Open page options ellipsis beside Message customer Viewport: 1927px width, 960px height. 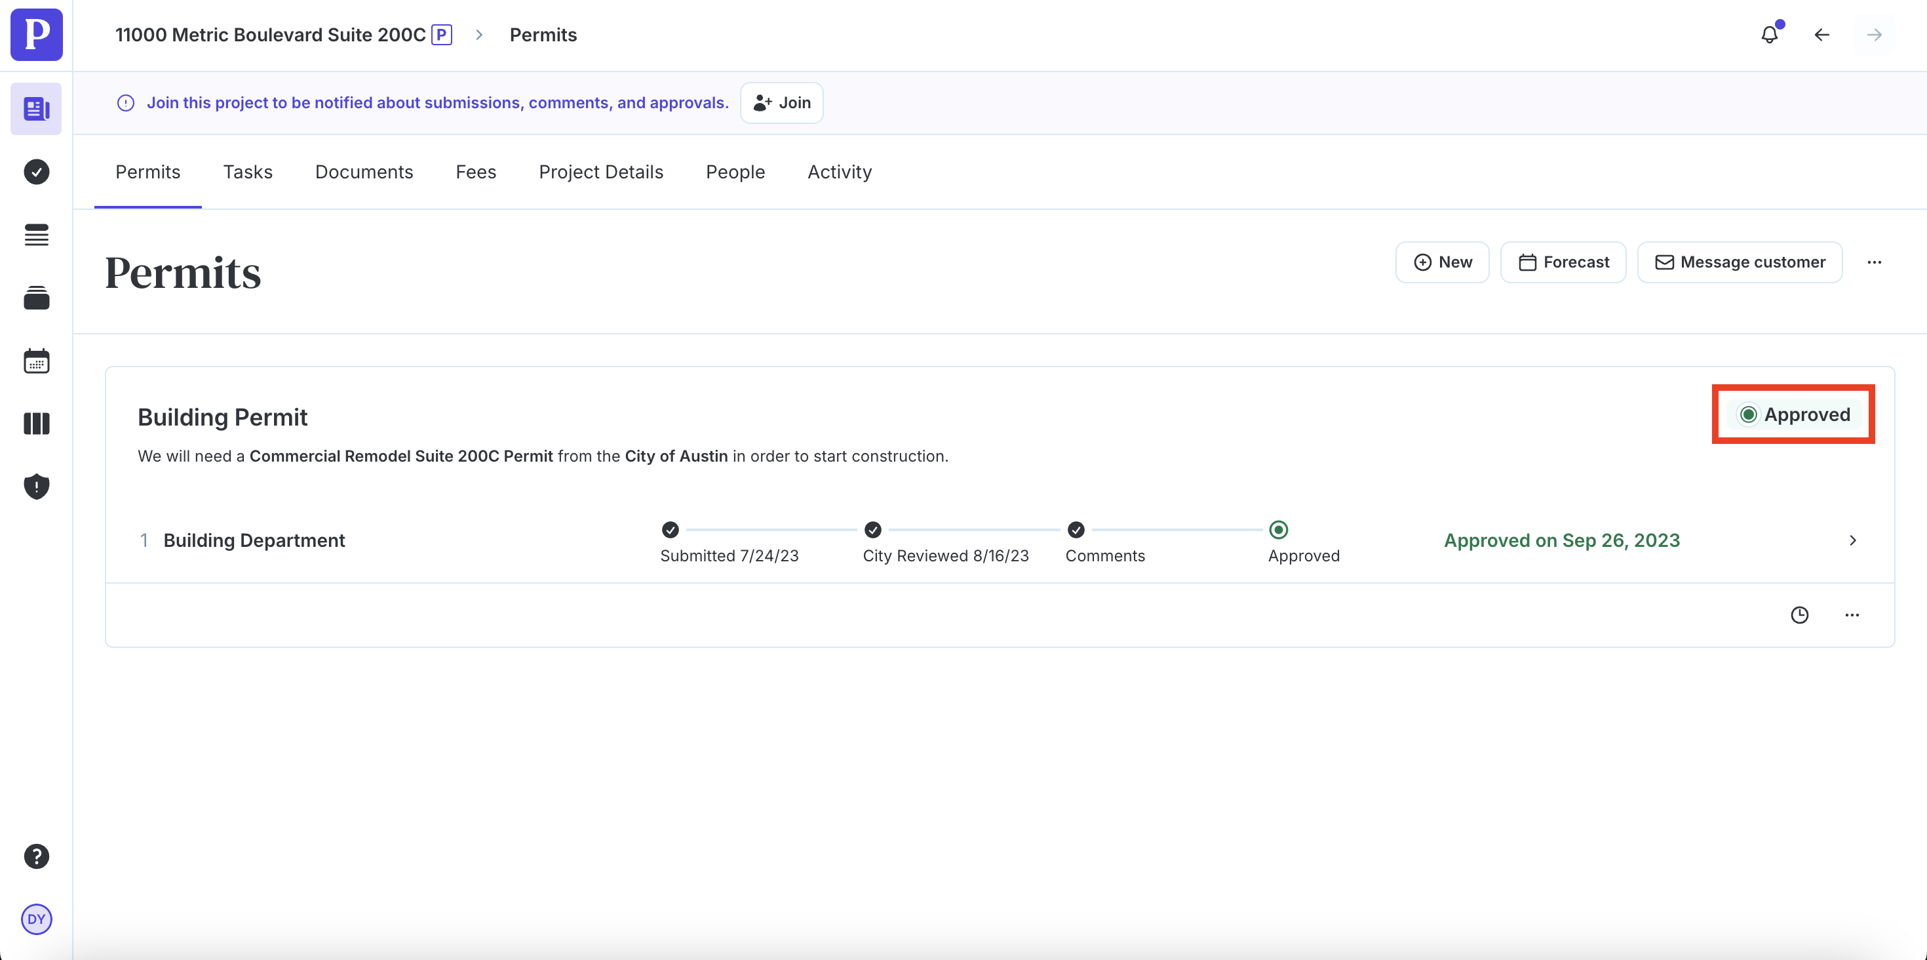1874,262
